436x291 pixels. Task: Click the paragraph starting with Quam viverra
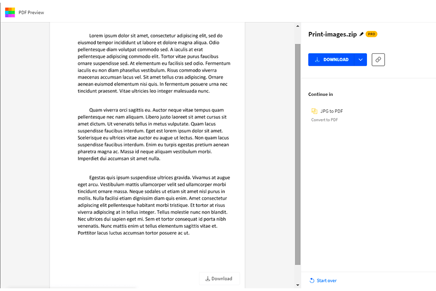coord(154,134)
